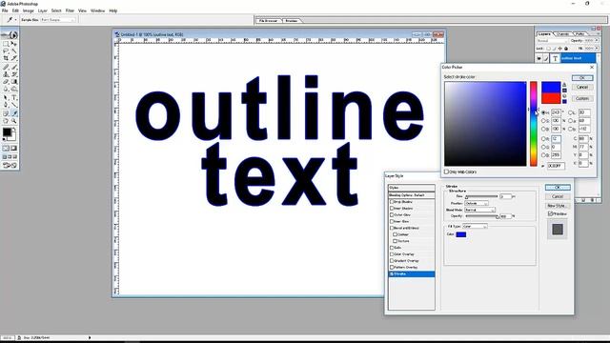Image resolution: width=610 pixels, height=343 pixels.
Task: Select the History Brush tool
Action: (14, 74)
